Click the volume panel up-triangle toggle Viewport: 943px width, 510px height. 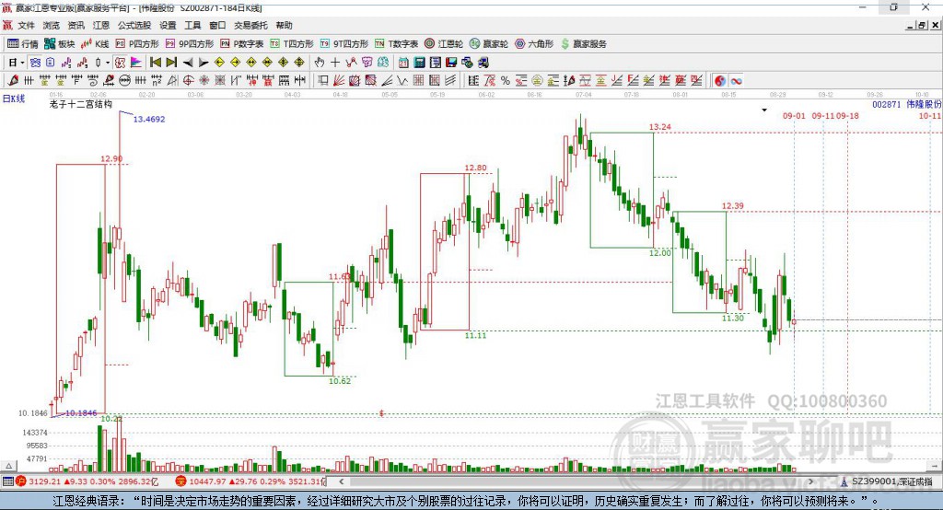pyautogui.click(x=8, y=466)
